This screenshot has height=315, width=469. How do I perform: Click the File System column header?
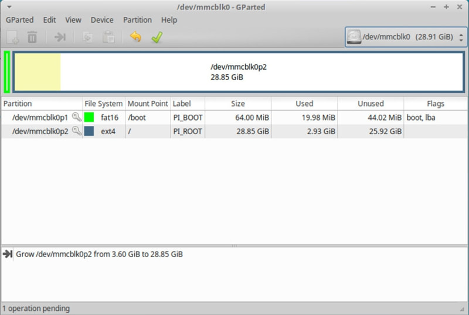104,104
